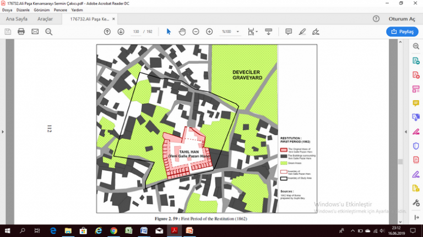This screenshot has height=237, width=423.
Task: Activate the hand pan tool
Action: (183, 31)
